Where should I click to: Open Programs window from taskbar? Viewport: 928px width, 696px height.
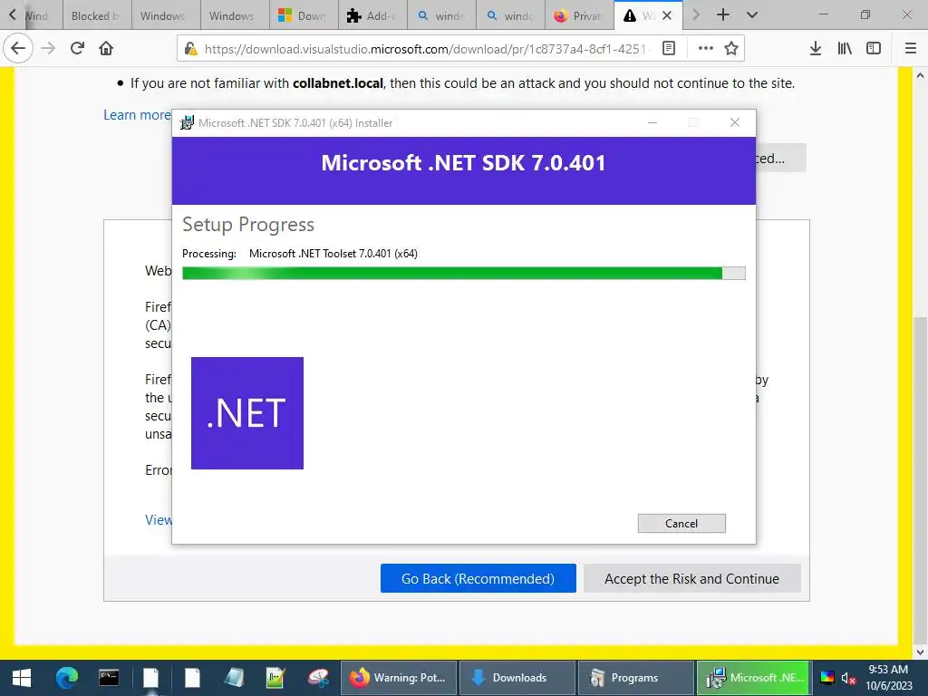(635, 678)
